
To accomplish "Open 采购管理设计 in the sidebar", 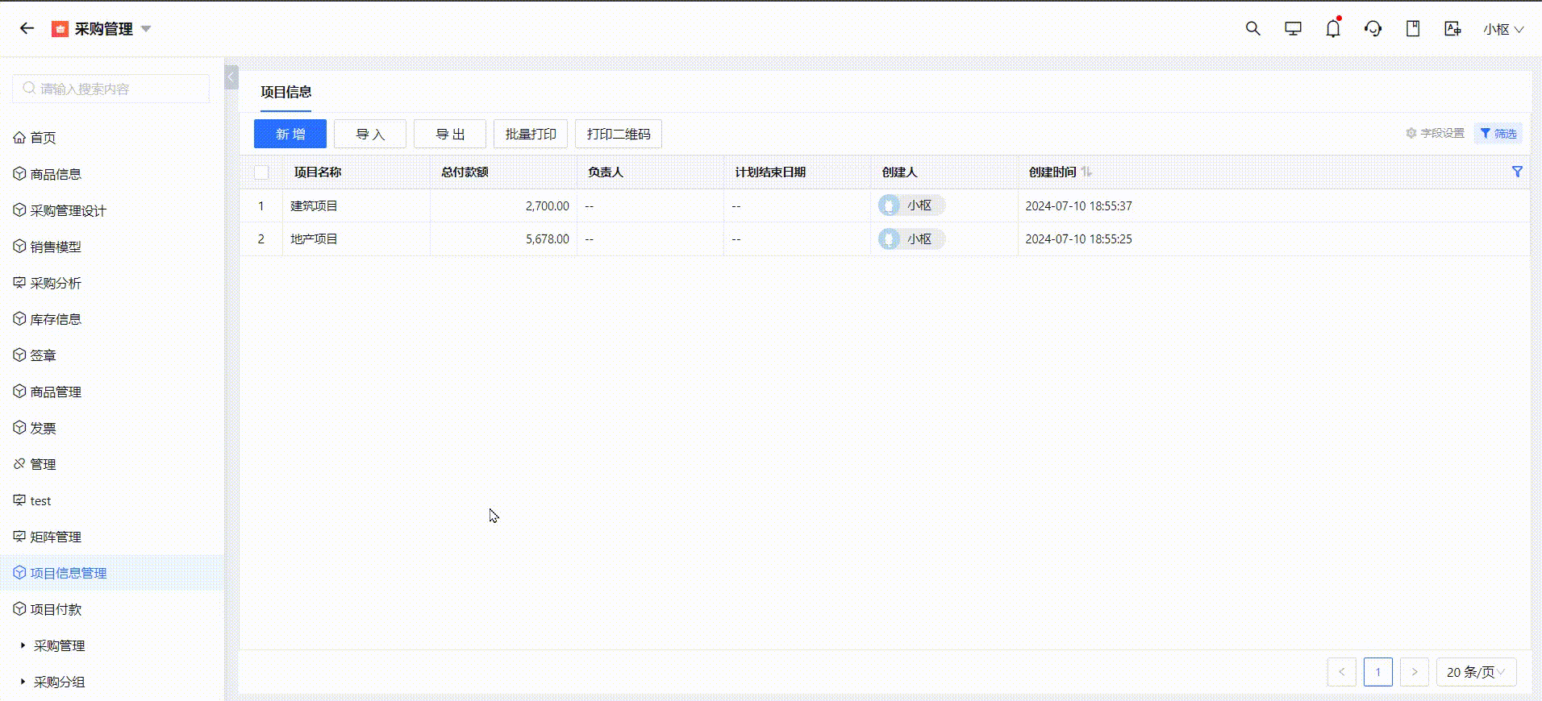I will (x=69, y=210).
